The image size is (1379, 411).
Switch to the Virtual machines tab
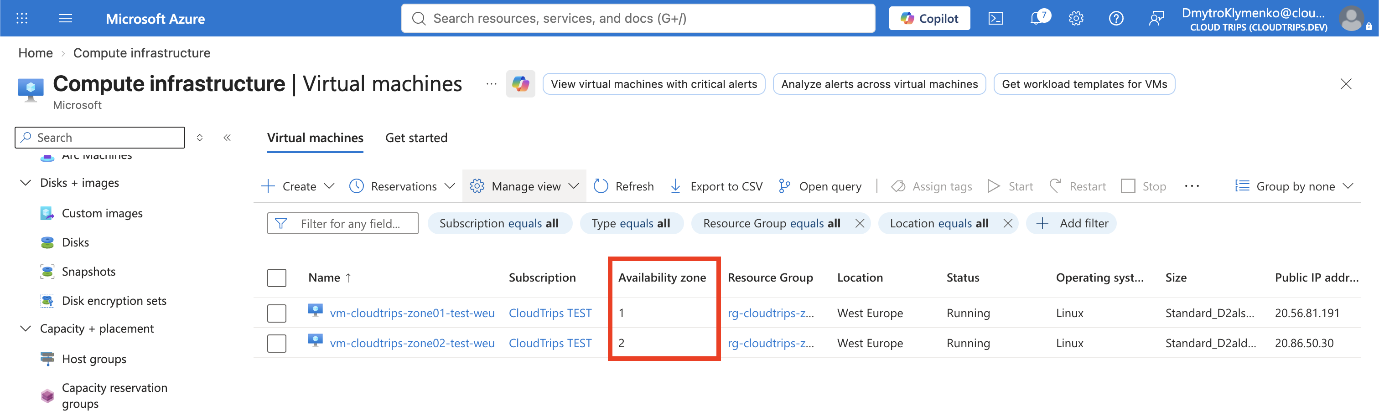315,138
